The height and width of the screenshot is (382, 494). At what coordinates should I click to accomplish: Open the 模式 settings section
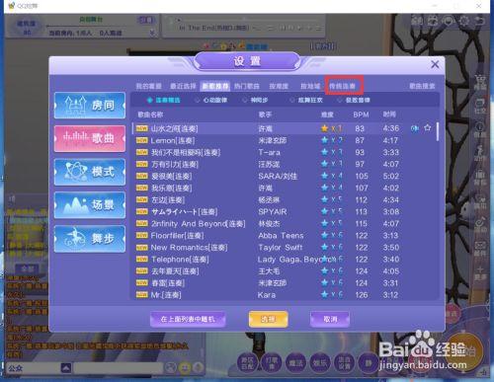(x=90, y=172)
